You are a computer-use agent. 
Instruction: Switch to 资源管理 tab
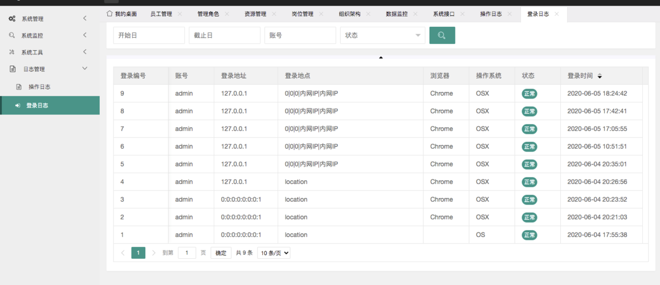pyautogui.click(x=255, y=14)
